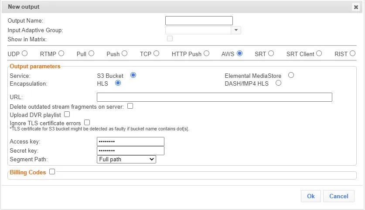The height and width of the screenshot is (210, 365).
Task: Click the Output Name text field
Action: (x=199, y=20)
